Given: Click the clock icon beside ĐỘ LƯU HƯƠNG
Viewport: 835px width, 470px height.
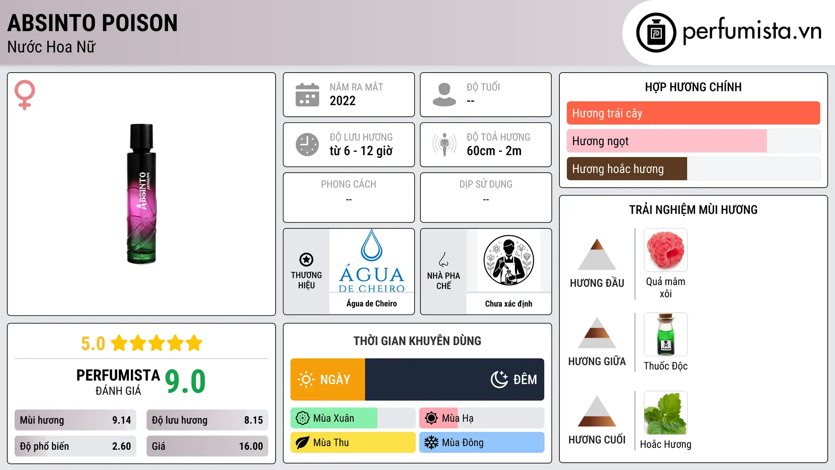Looking at the screenshot, I should (x=307, y=144).
